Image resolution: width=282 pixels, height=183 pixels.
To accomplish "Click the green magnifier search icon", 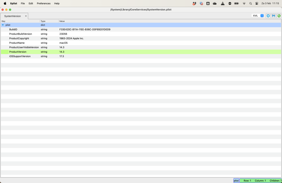I will coord(279,16).
